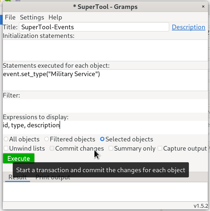This screenshot has width=210, height=211.
Task: Select the All objects radio button
Action: click(6, 139)
